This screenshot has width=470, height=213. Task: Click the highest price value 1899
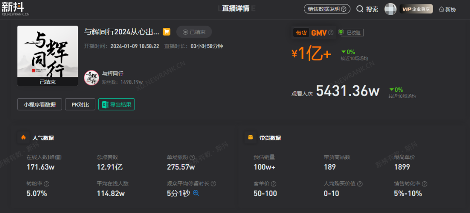(x=402, y=167)
